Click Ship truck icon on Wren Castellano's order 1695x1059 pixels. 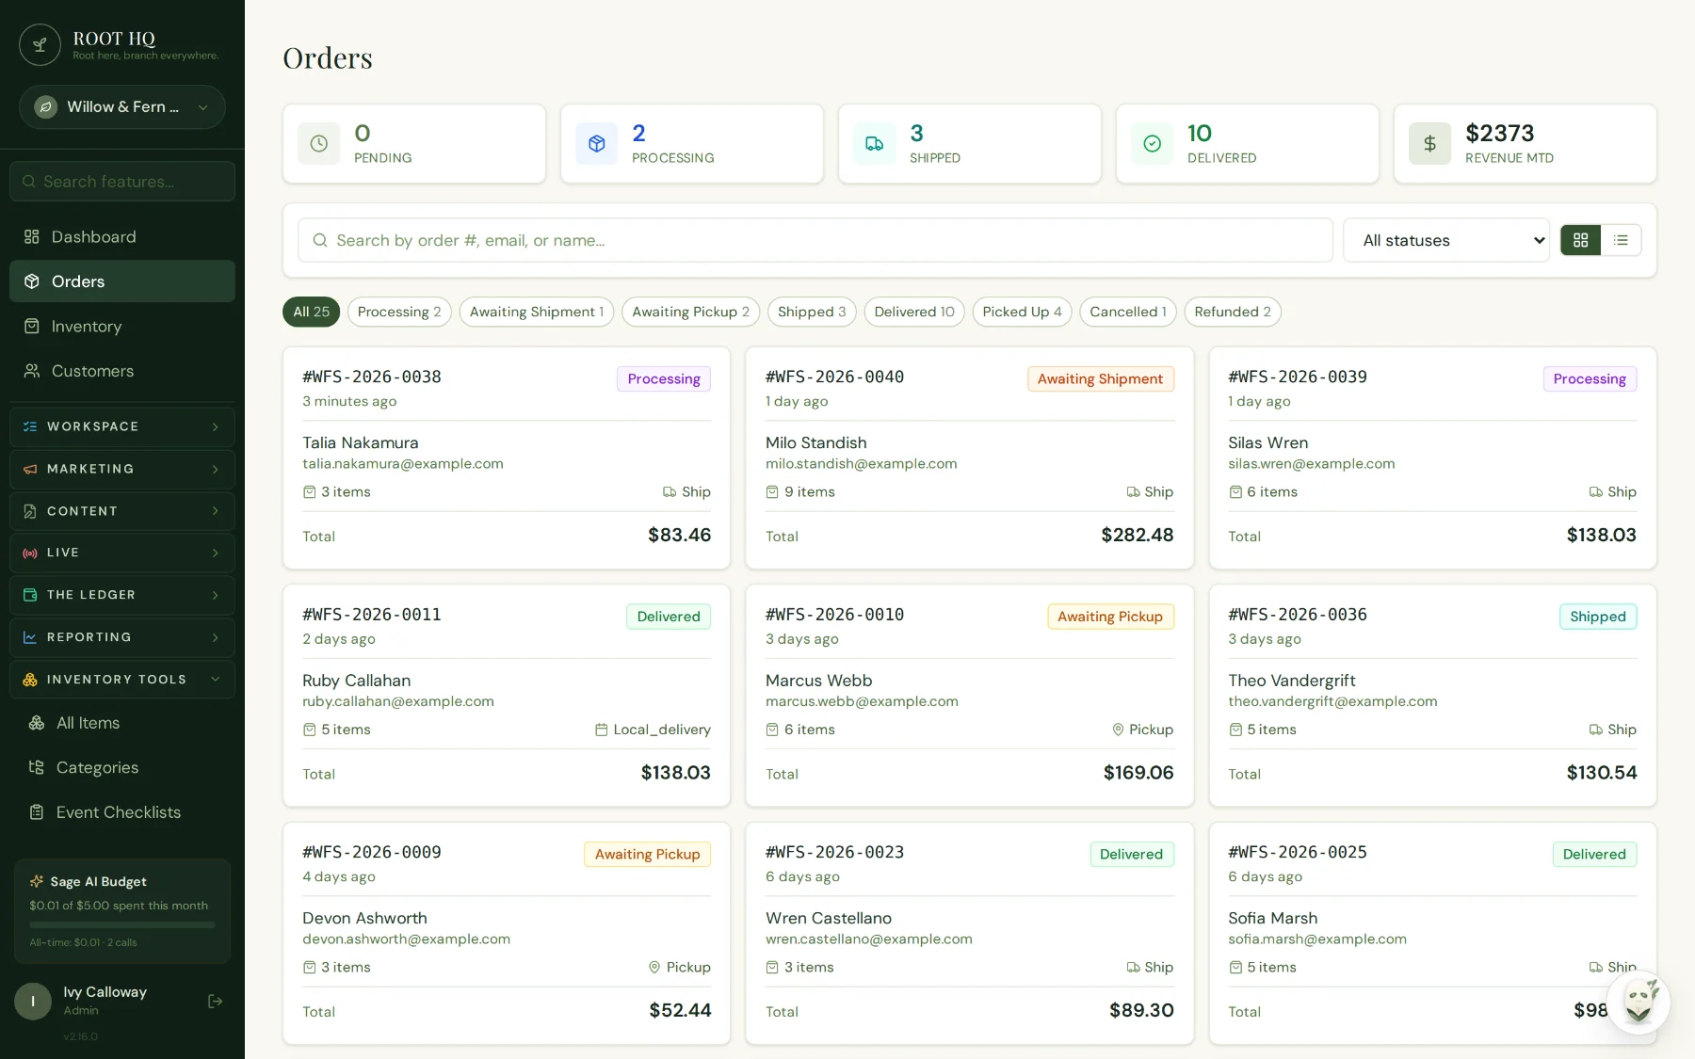1133,968
